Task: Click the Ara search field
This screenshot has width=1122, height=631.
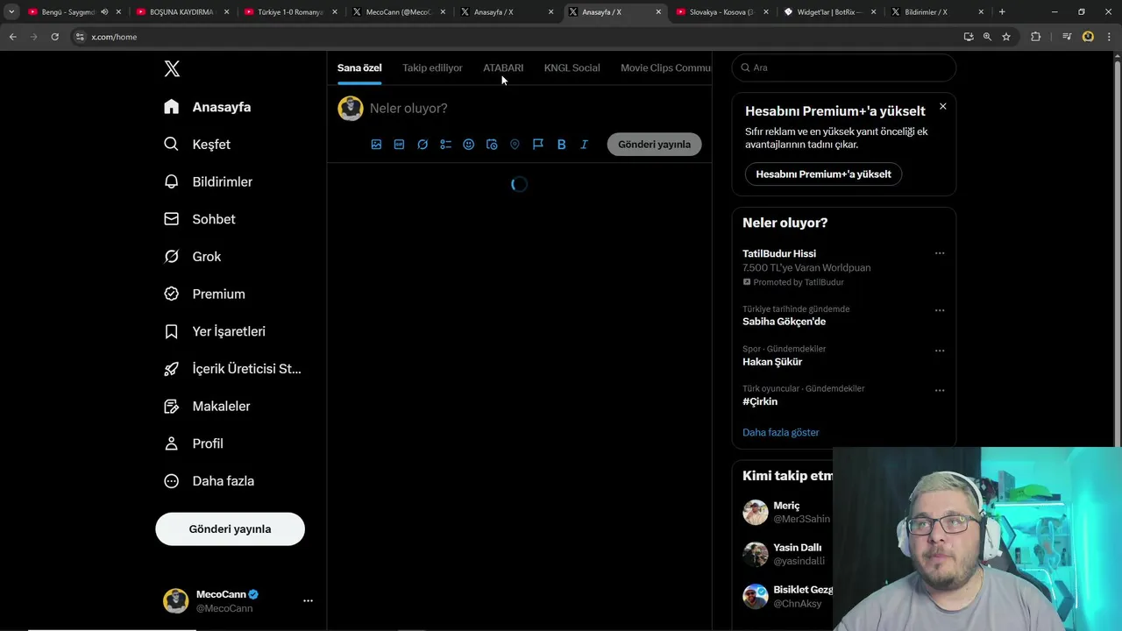Action: pyautogui.click(x=843, y=67)
